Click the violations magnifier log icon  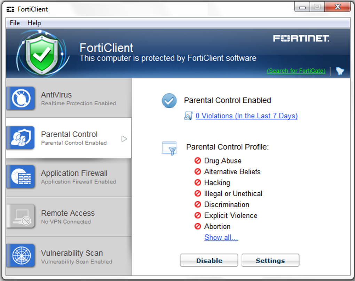[188, 115]
